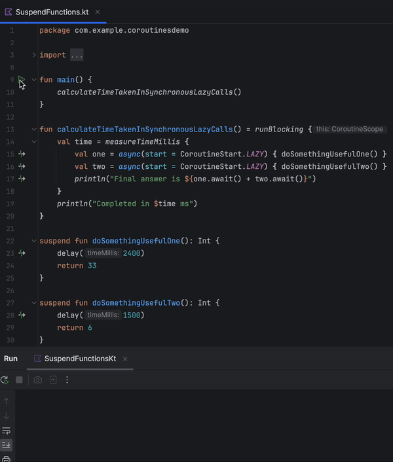Toggle soft-wrap in the console sidebar
The image size is (393, 462).
click(x=7, y=431)
